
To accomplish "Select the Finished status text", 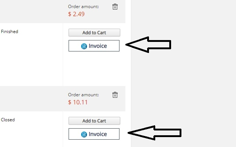I will tap(10, 32).
